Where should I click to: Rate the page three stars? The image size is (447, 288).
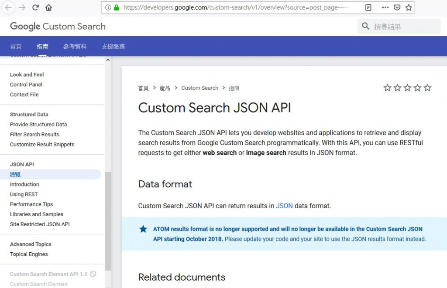point(407,88)
